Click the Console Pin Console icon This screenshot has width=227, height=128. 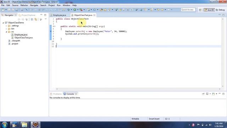(x=203, y=94)
